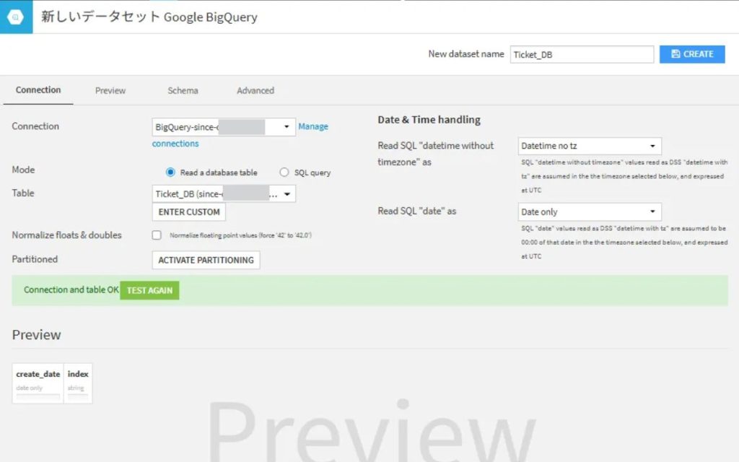Viewport: 739px width, 462px height.
Task: Click the CREATE dataset button
Action: [691, 54]
